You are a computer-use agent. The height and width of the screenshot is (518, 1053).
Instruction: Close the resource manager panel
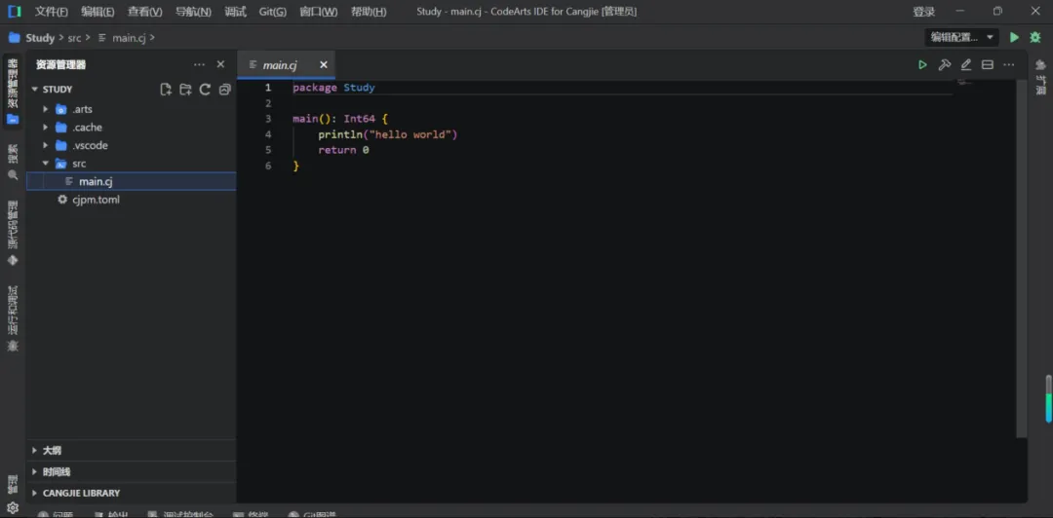(x=220, y=64)
